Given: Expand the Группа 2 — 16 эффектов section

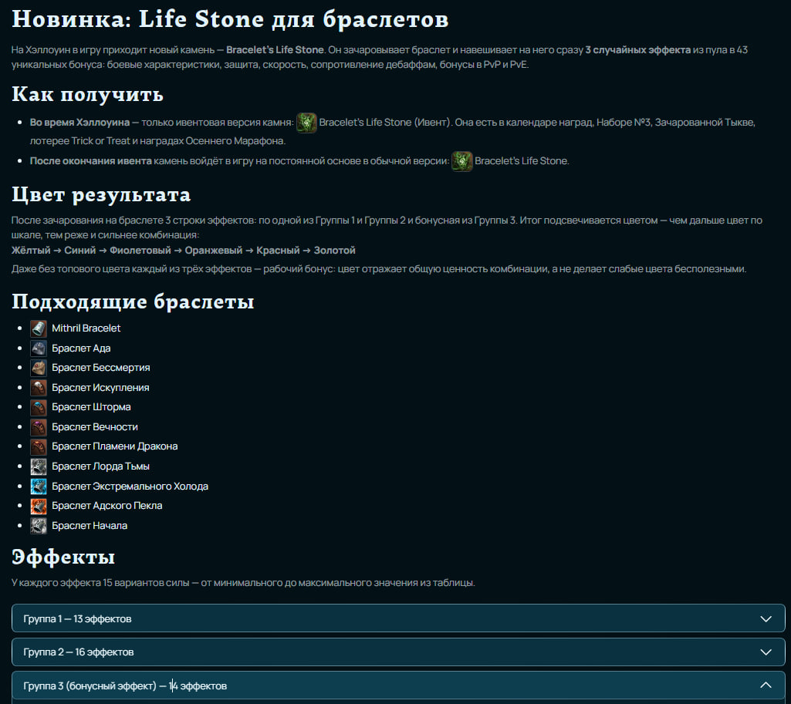Looking at the screenshot, I should tap(398, 652).
